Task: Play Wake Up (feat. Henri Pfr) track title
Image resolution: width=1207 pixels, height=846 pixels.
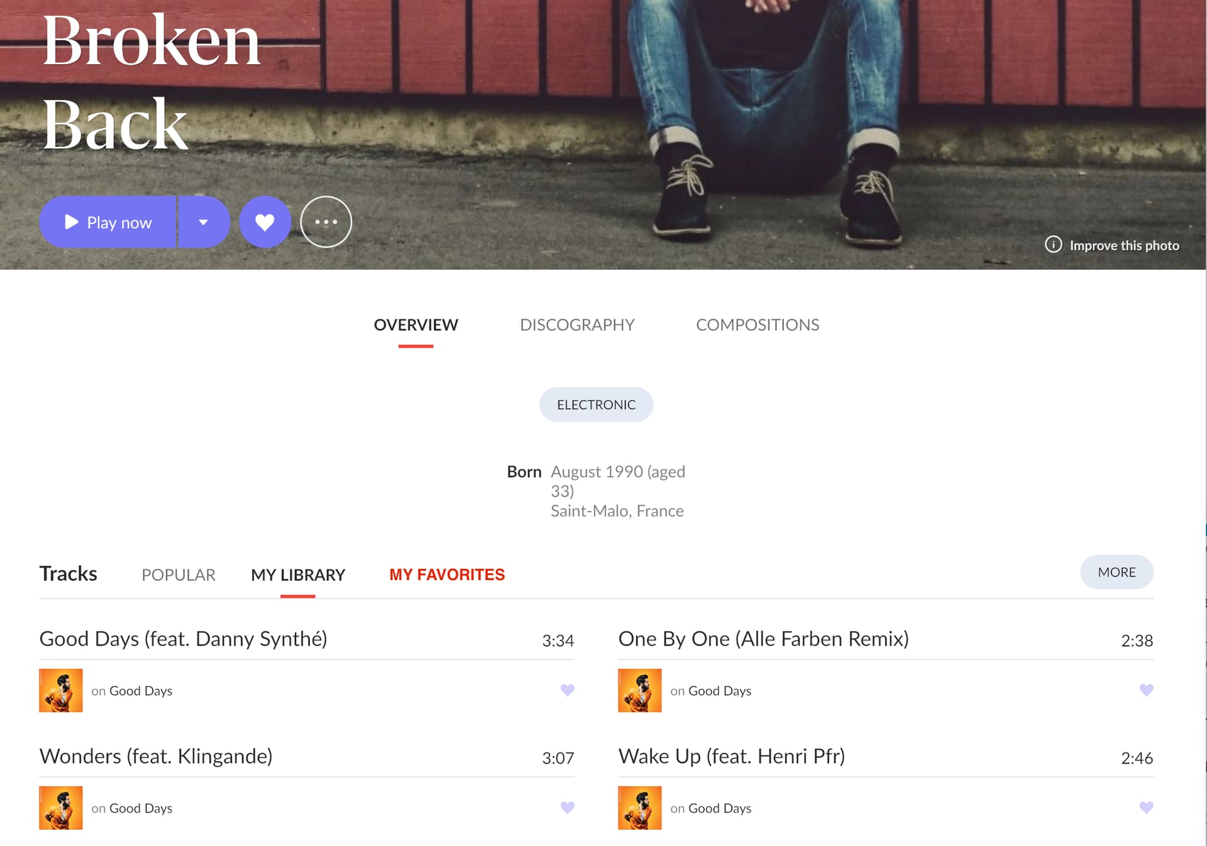Action: tap(731, 756)
